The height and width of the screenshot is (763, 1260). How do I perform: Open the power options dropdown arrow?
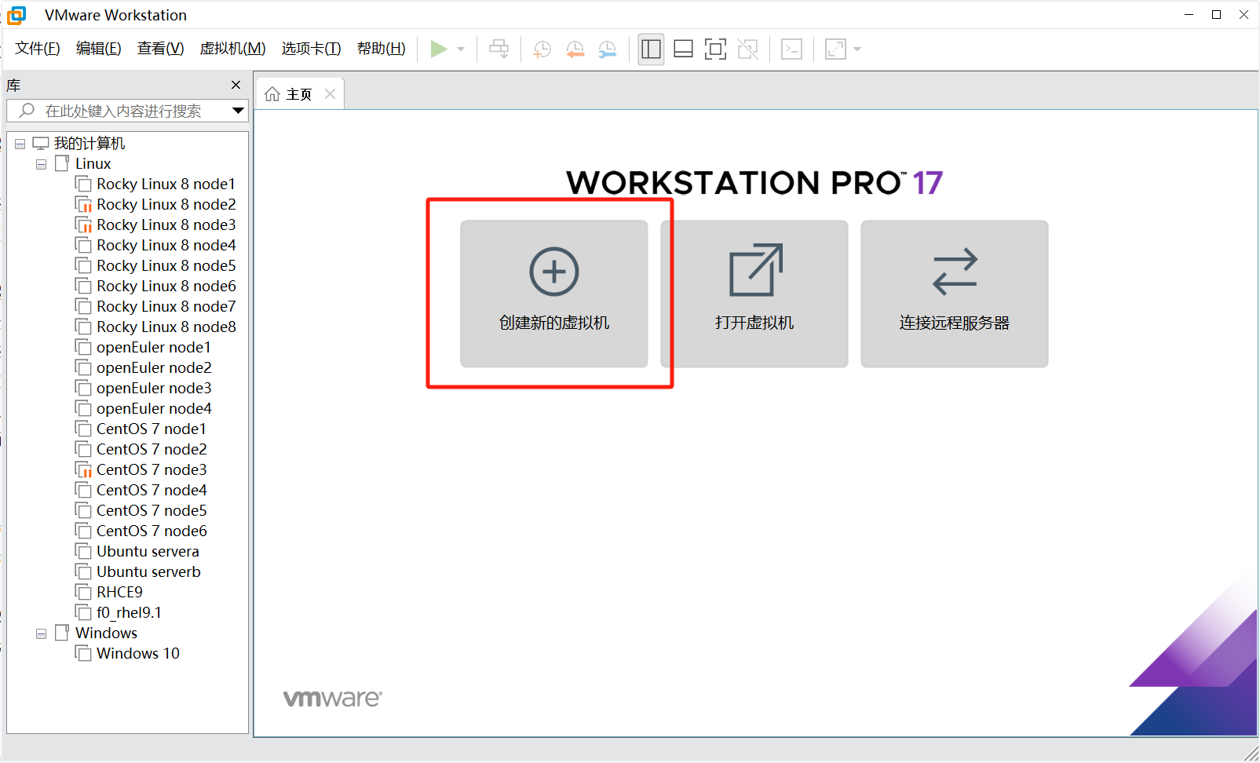point(461,49)
